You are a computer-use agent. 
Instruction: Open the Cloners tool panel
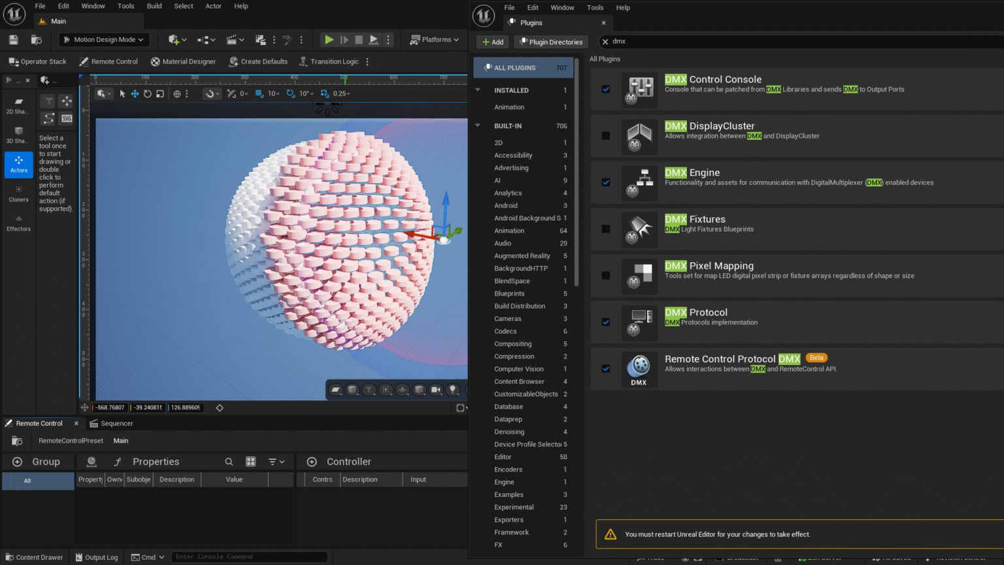coord(19,194)
